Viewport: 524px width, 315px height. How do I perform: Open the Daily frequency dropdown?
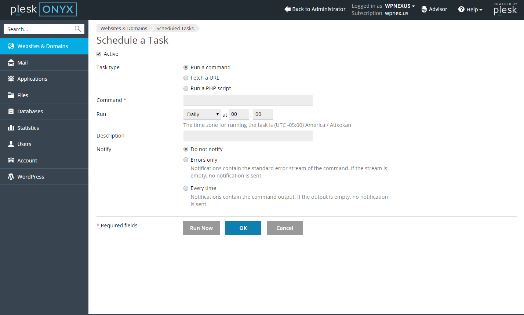coord(202,114)
